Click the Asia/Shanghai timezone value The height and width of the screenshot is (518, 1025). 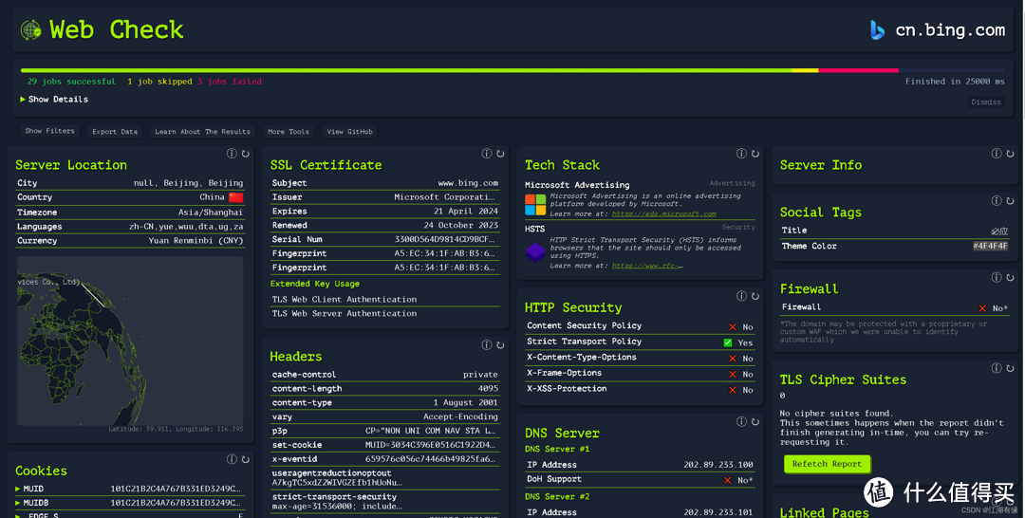click(211, 213)
